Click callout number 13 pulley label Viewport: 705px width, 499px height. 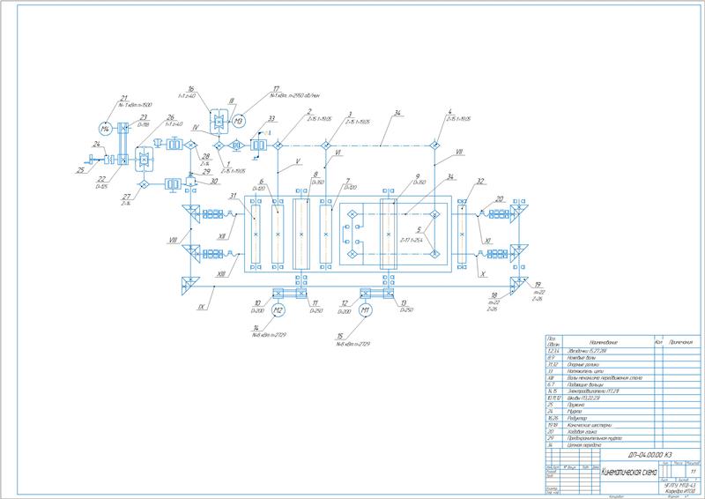pyautogui.click(x=404, y=303)
